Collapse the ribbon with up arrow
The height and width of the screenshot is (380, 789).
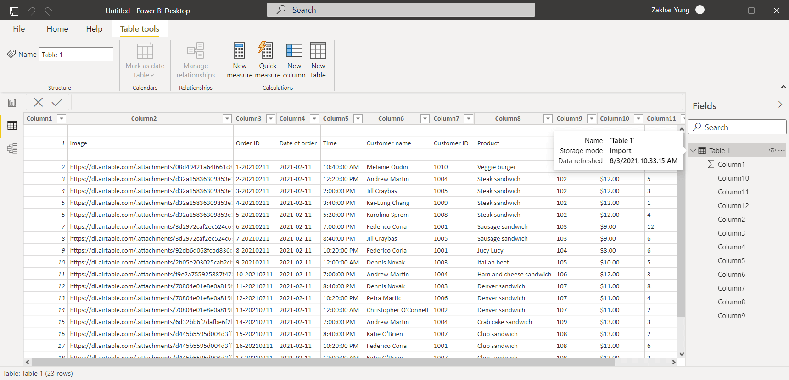click(783, 86)
